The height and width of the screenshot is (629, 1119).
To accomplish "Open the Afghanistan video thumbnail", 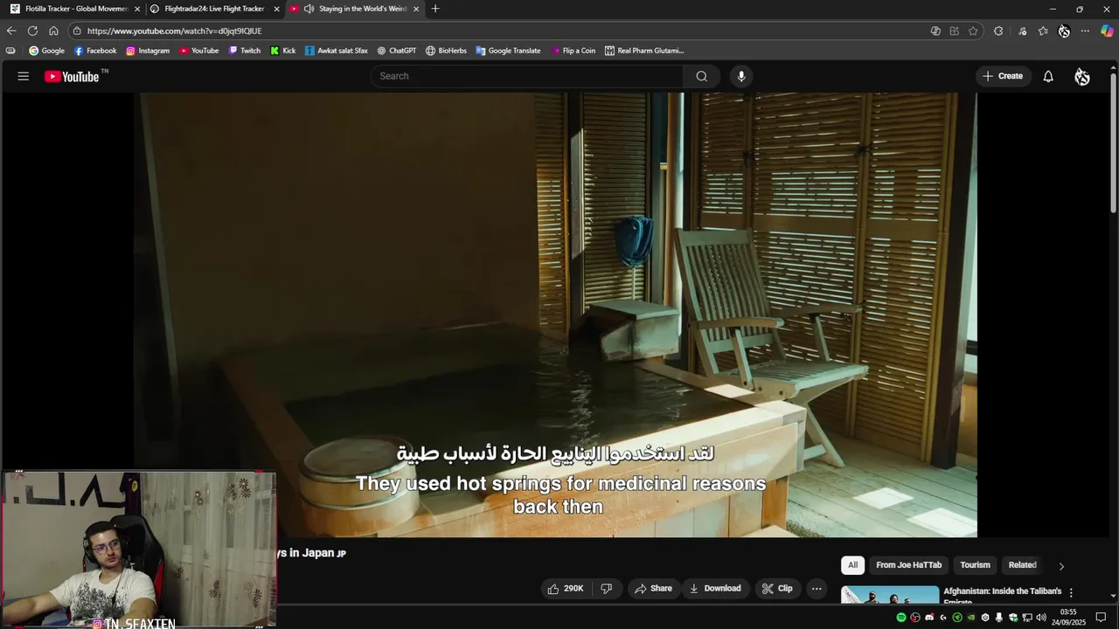I will point(890,595).
